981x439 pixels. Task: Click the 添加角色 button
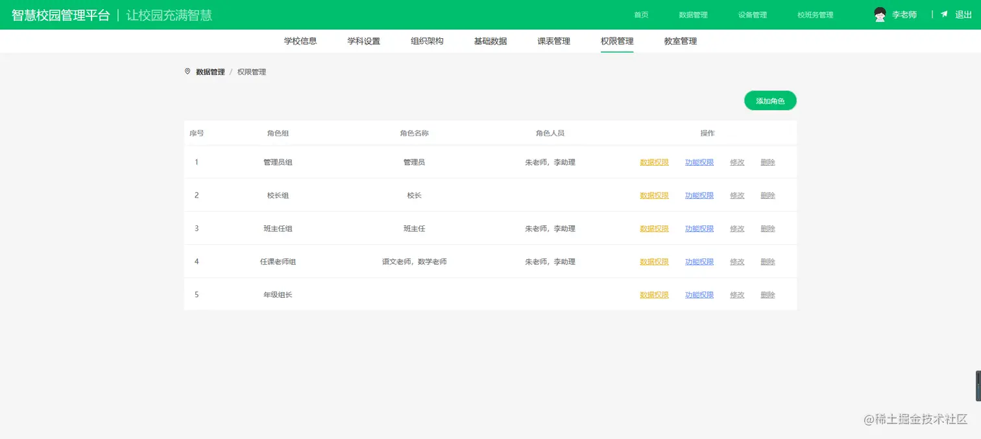pyautogui.click(x=770, y=101)
